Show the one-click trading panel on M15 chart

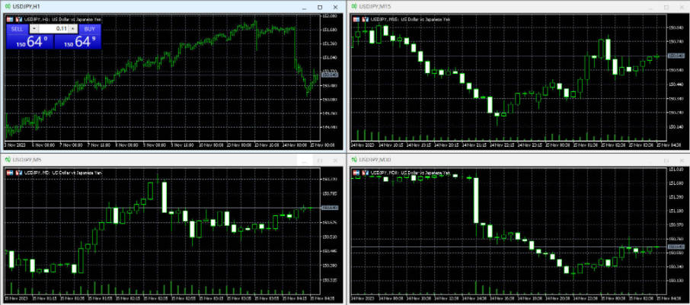(364, 20)
